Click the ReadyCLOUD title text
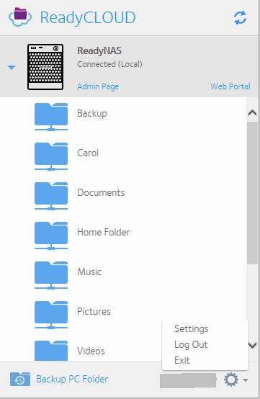This screenshot has height=399, width=260. [x=88, y=17]
